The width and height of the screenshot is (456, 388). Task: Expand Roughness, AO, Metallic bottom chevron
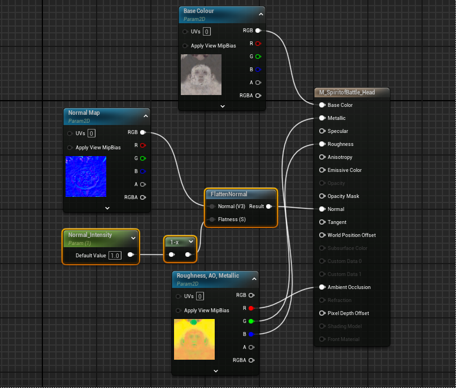point(216,371)
